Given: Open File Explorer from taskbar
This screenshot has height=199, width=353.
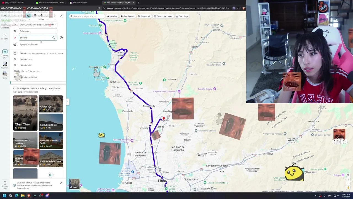Looking at the screenshot, I should click(23, 196).
